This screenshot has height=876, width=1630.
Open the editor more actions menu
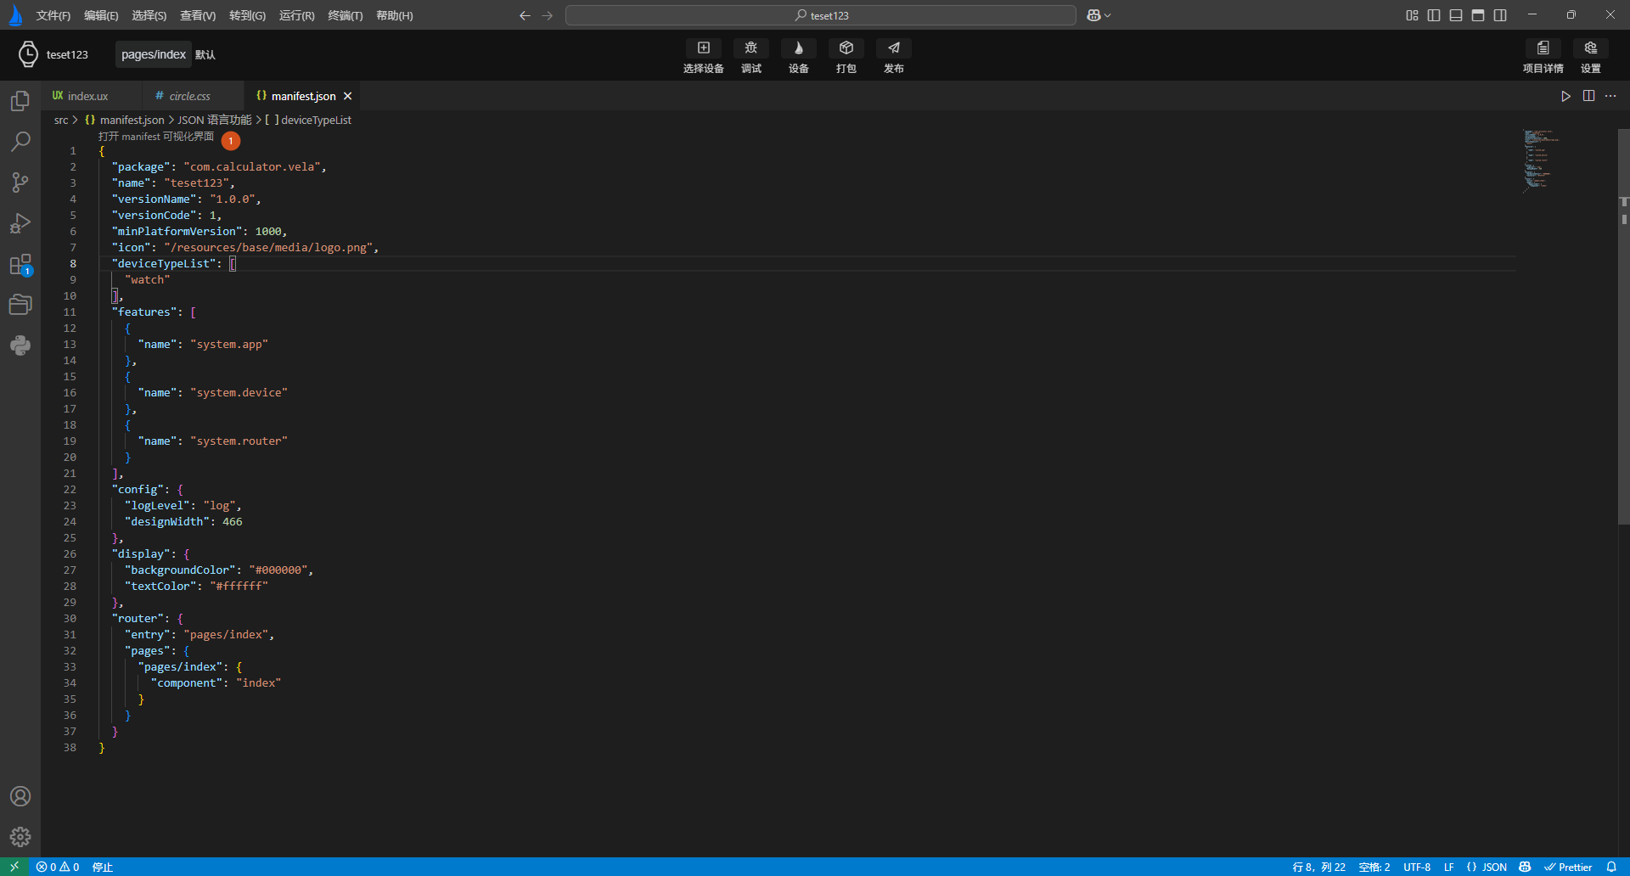click(1610, 96)
